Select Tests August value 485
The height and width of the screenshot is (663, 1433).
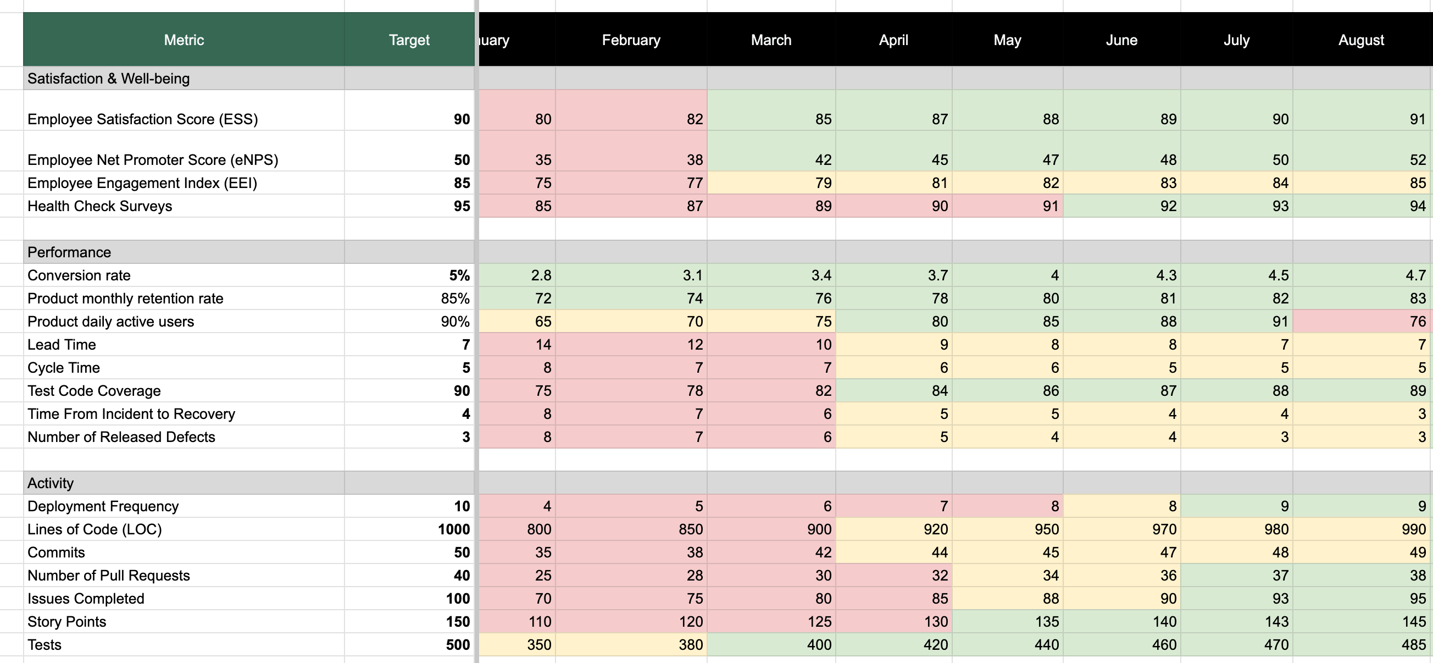pyautogui.click(x=1361, y=645)
